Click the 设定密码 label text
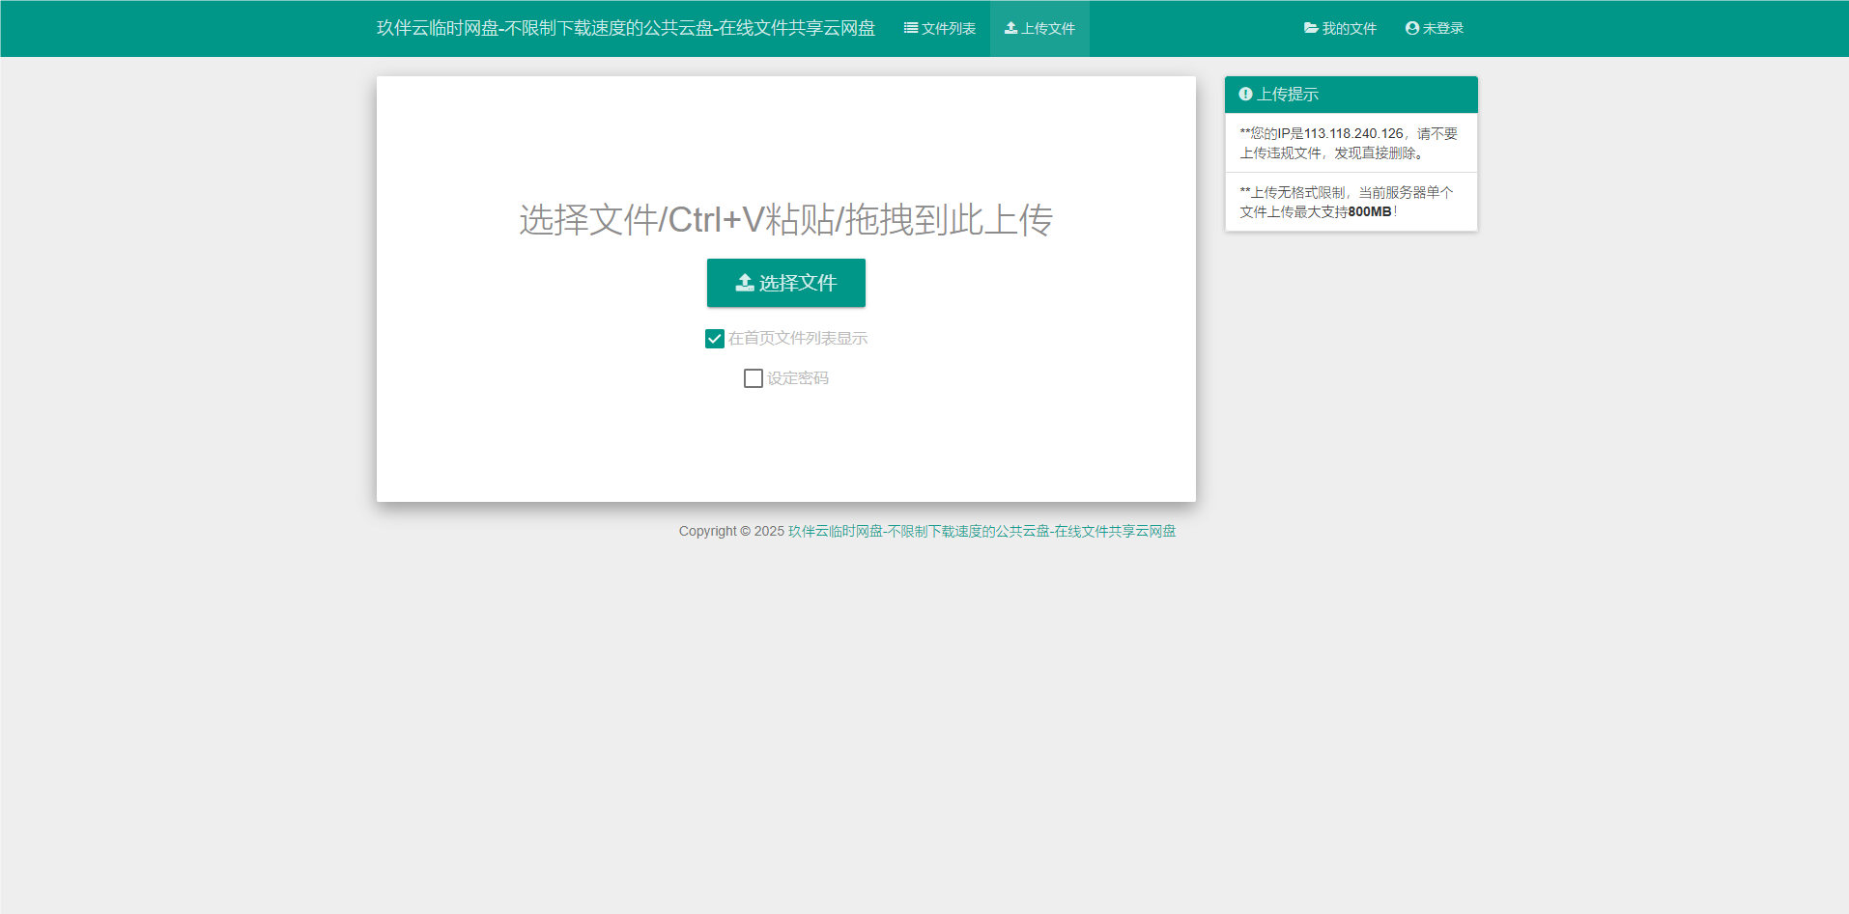 pyautogui.click(x=798, y=378)
